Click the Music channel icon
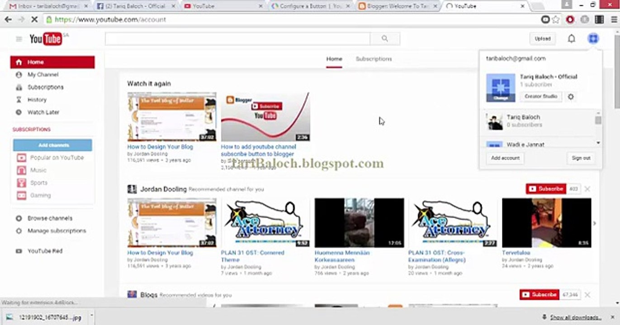This screenshot has width=620, height=325. [x=21, y=170]
